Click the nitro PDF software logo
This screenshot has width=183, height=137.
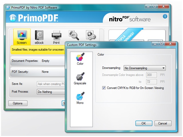130,19
